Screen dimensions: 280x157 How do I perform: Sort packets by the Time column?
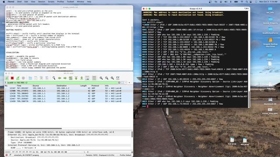(x=19, y=85)
